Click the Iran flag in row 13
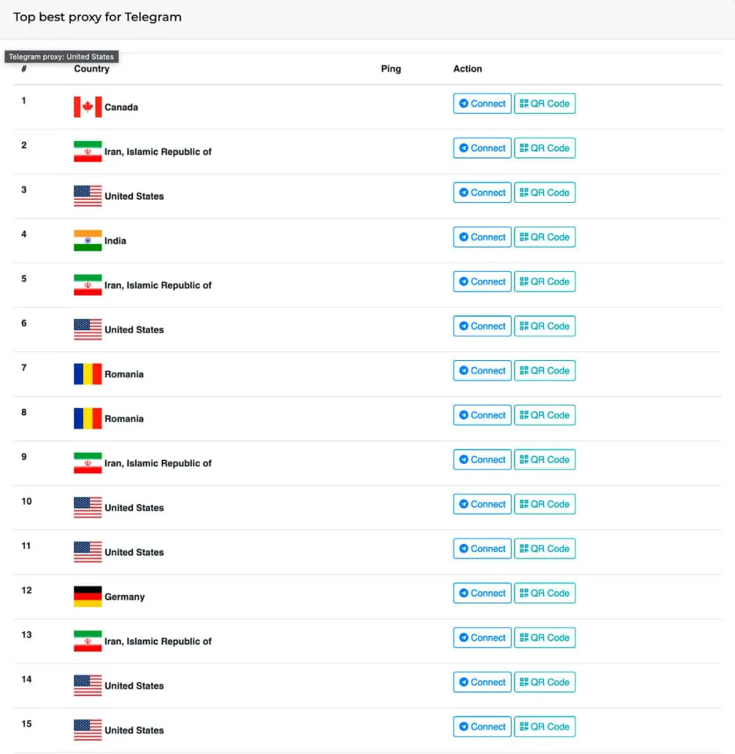 point(87,641)
